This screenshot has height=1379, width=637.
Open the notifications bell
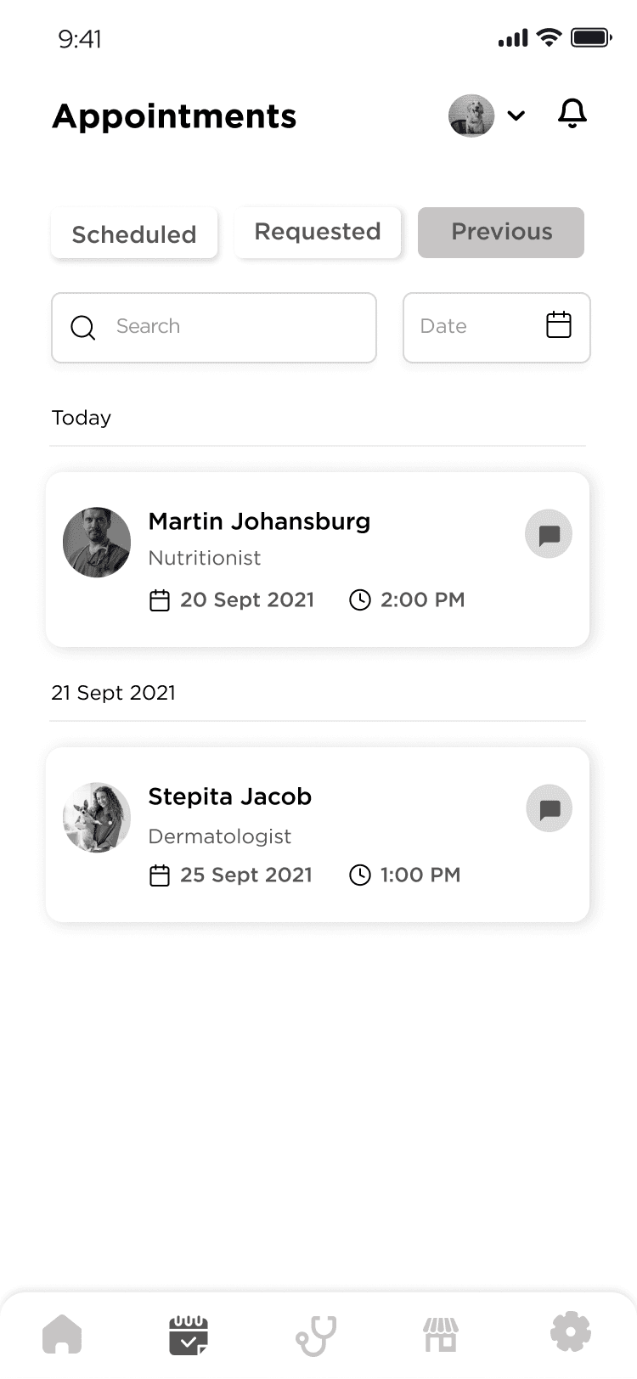tap(572, 114)
